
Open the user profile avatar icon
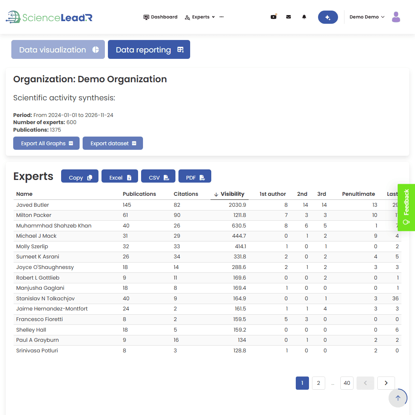click(396, 17)
